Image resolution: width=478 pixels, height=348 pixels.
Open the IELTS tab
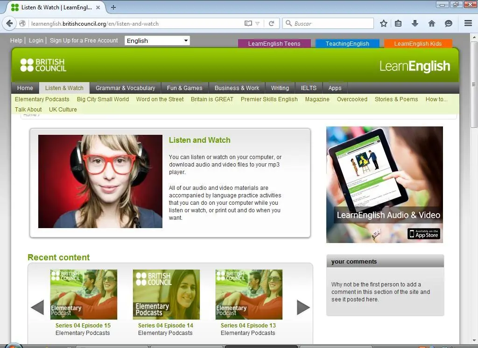pyautogui.click(x=309, y=88)
